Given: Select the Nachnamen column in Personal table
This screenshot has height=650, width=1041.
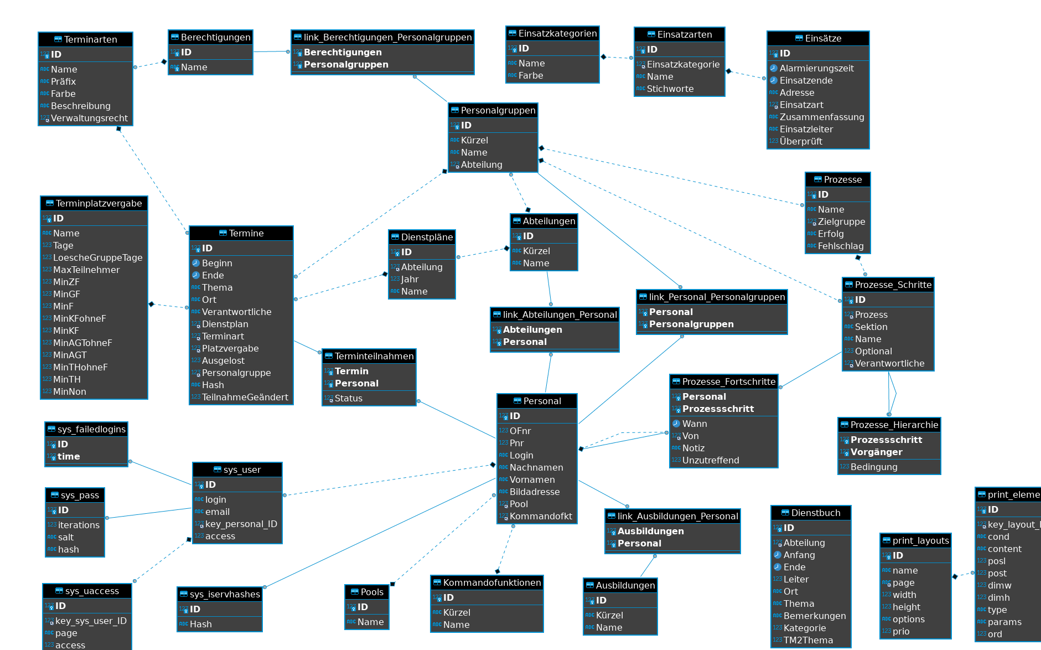Looking at the screenshot, I should pyautogui.click(x=536, y=467).
